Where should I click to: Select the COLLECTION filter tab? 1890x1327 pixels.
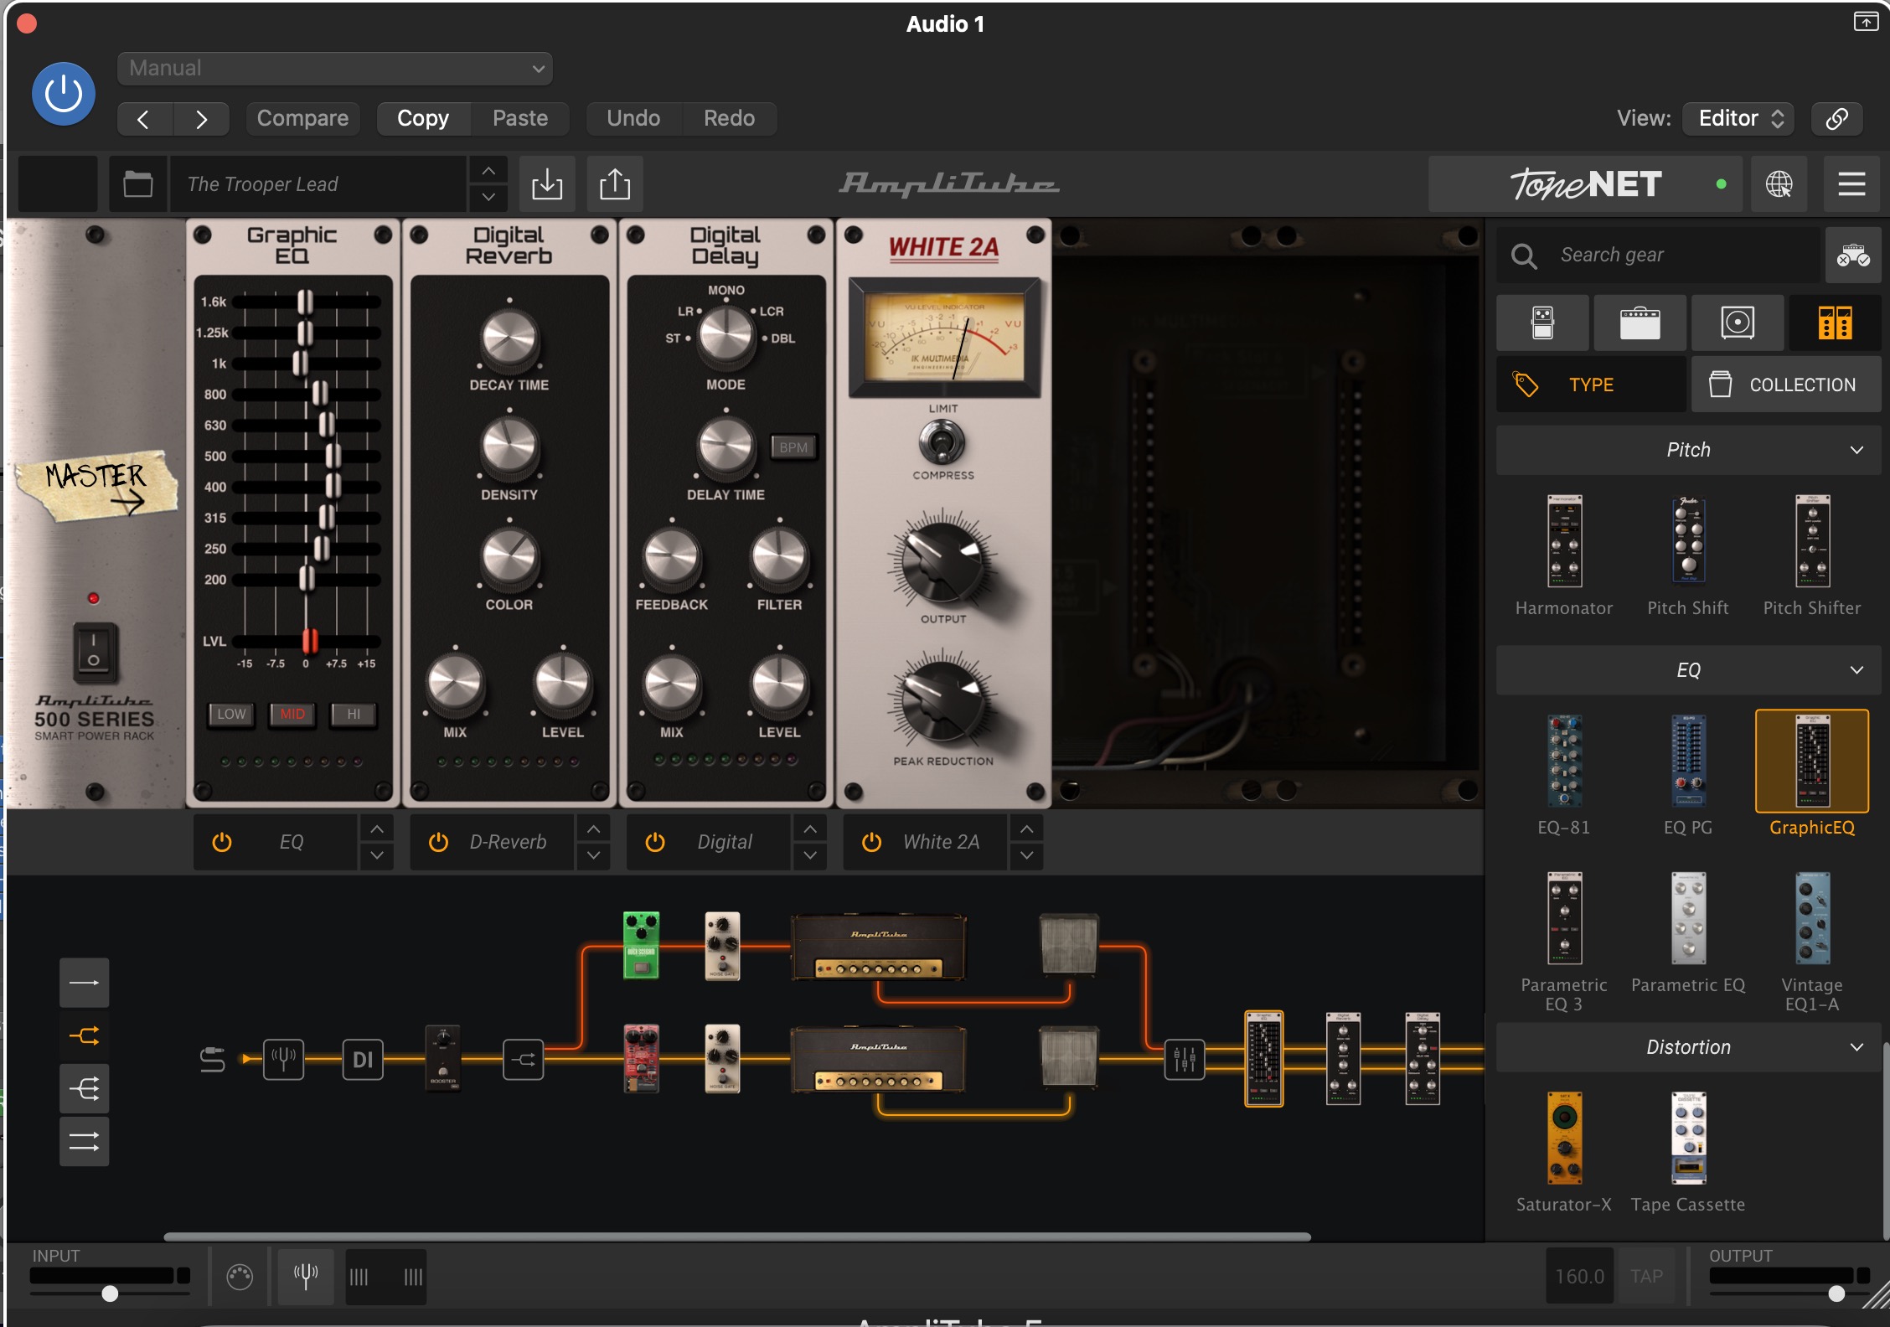(1786, 385)
